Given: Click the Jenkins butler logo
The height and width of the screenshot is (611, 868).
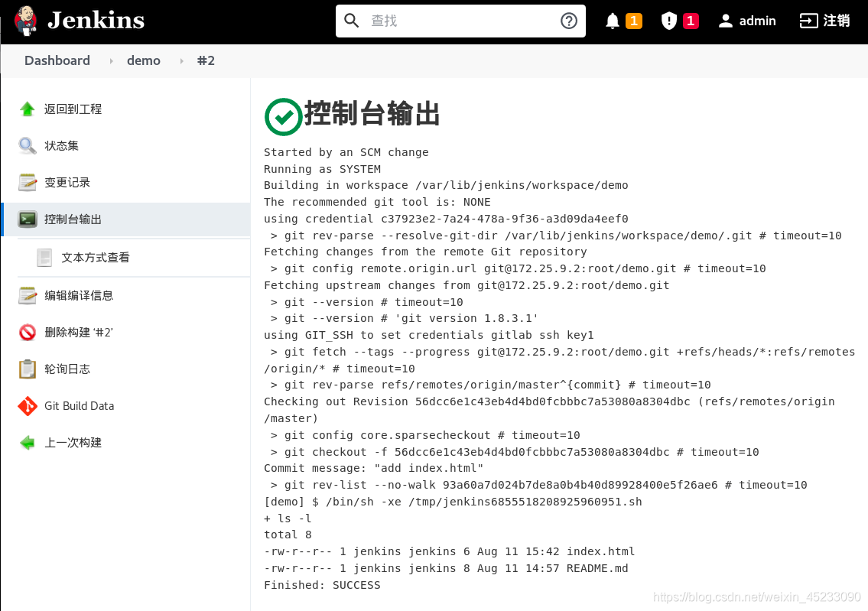Looking at the screenshot, I should tap(25, 20).
